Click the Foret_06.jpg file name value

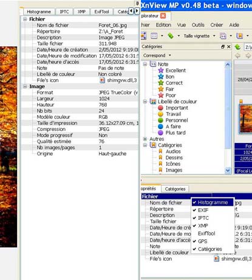[x=113, y=26]
